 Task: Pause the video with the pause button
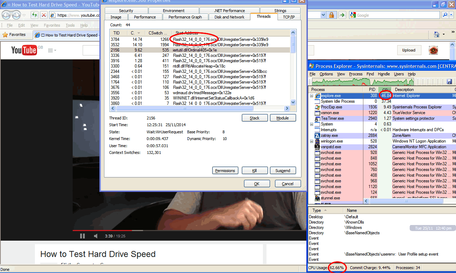pos(82,236)
